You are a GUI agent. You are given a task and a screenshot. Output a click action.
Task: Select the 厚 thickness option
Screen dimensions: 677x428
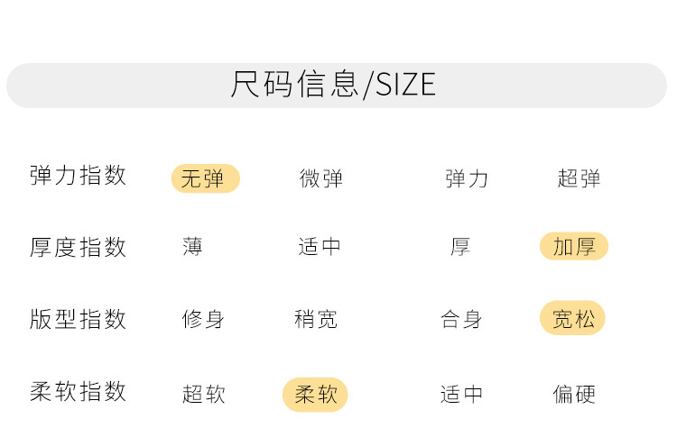(459, 247)
